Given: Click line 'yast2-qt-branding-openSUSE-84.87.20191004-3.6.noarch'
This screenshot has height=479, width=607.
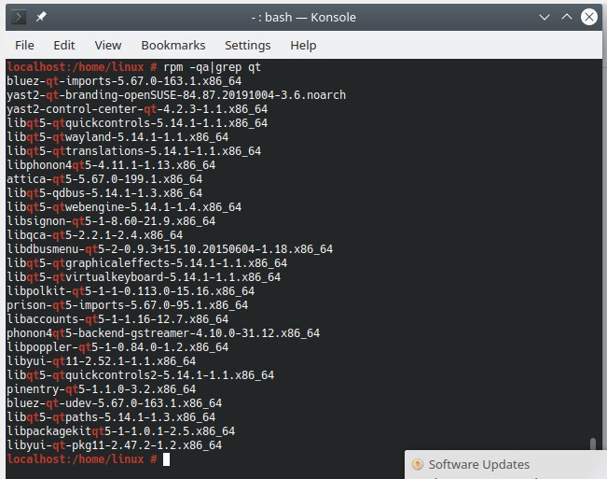Looking at the screenshot, I should click(176, 95).
